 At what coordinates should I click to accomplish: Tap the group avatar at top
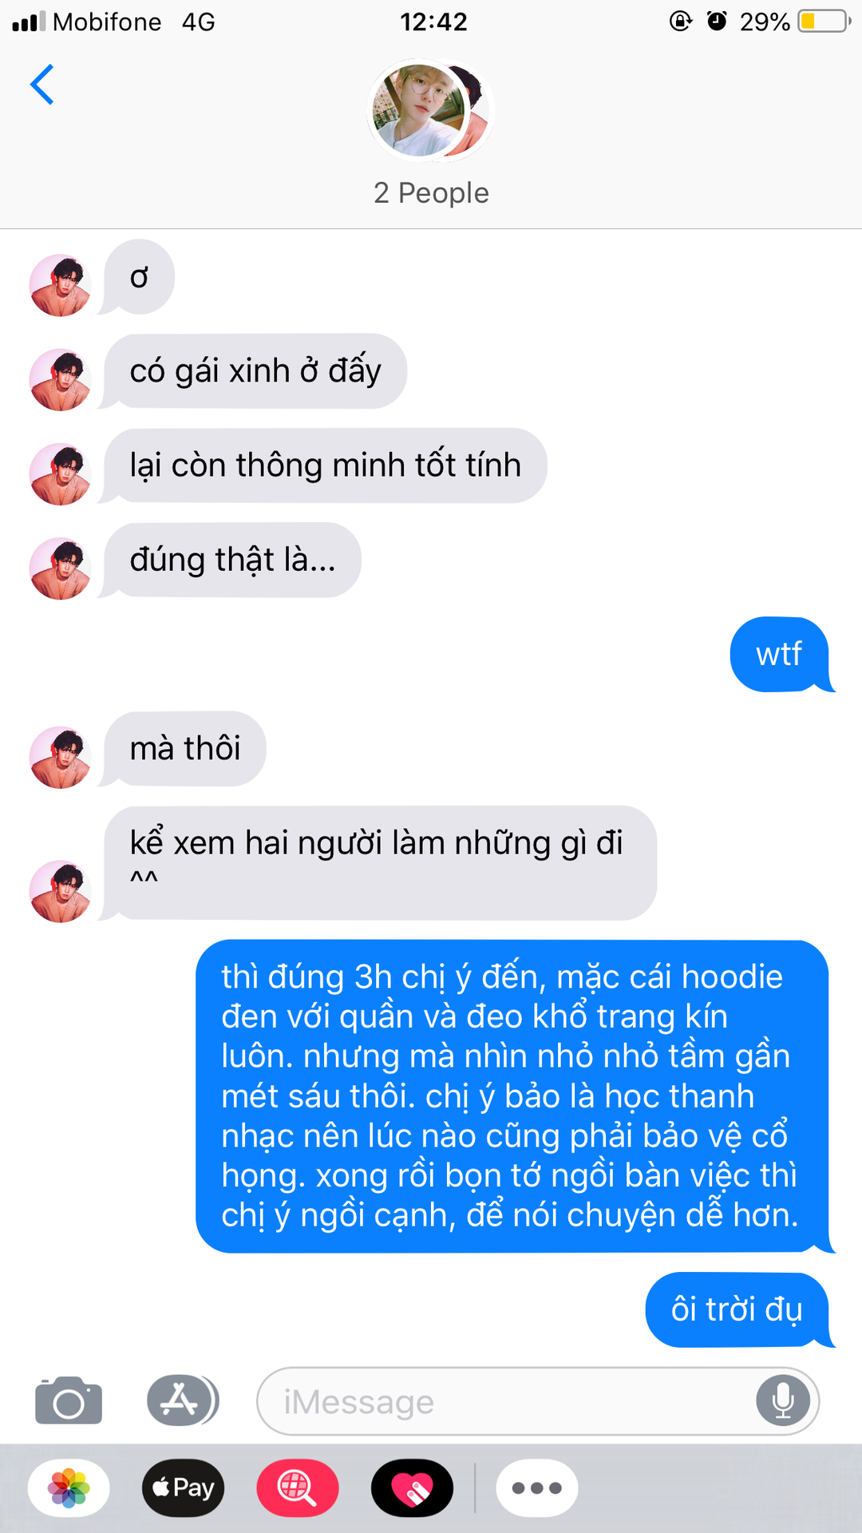coord(431,109)
